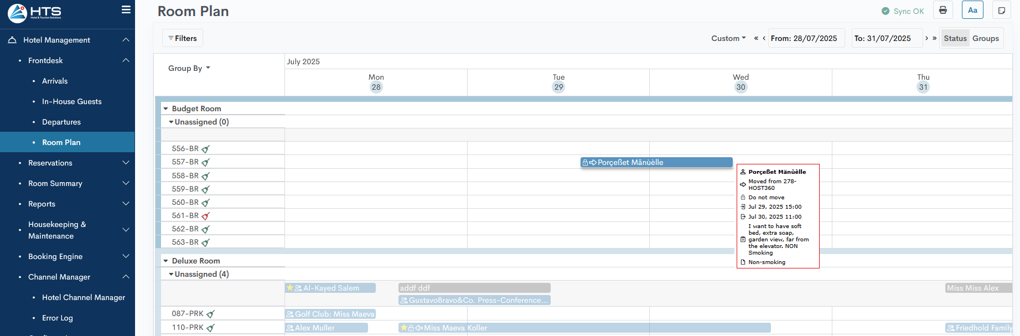Open In-House Guests page
Screen dimensions: 1020x336
72,101
